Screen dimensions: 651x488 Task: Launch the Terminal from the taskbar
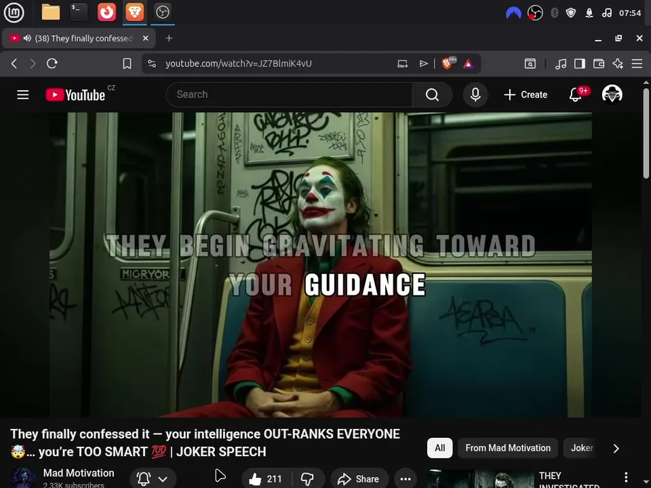[x=79, y=12]
